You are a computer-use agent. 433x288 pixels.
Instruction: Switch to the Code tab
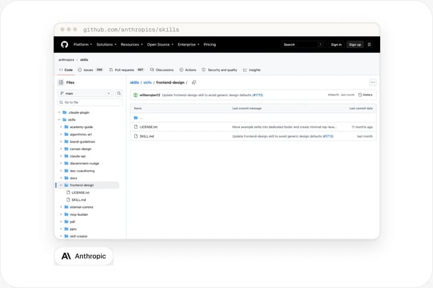coord(66,70)
